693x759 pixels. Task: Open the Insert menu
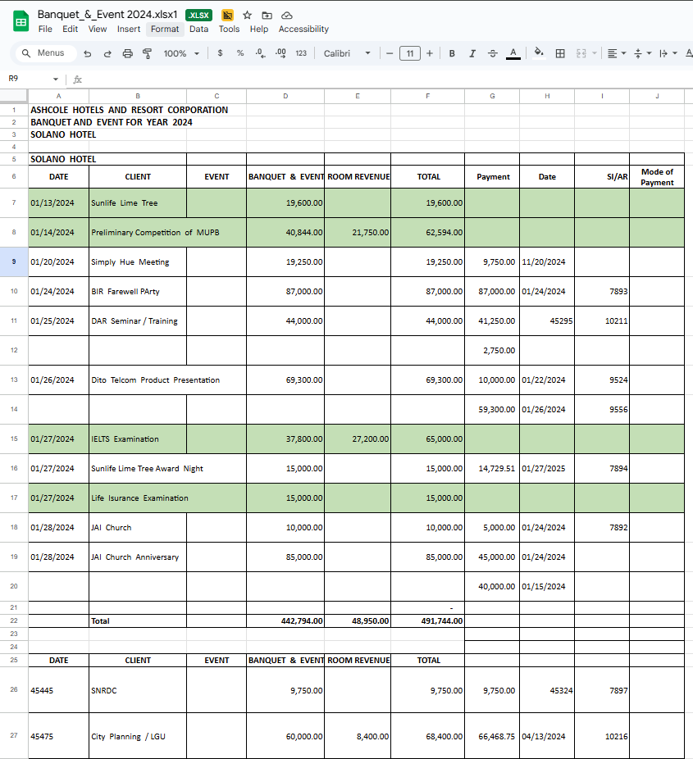[x=128, y=29]
